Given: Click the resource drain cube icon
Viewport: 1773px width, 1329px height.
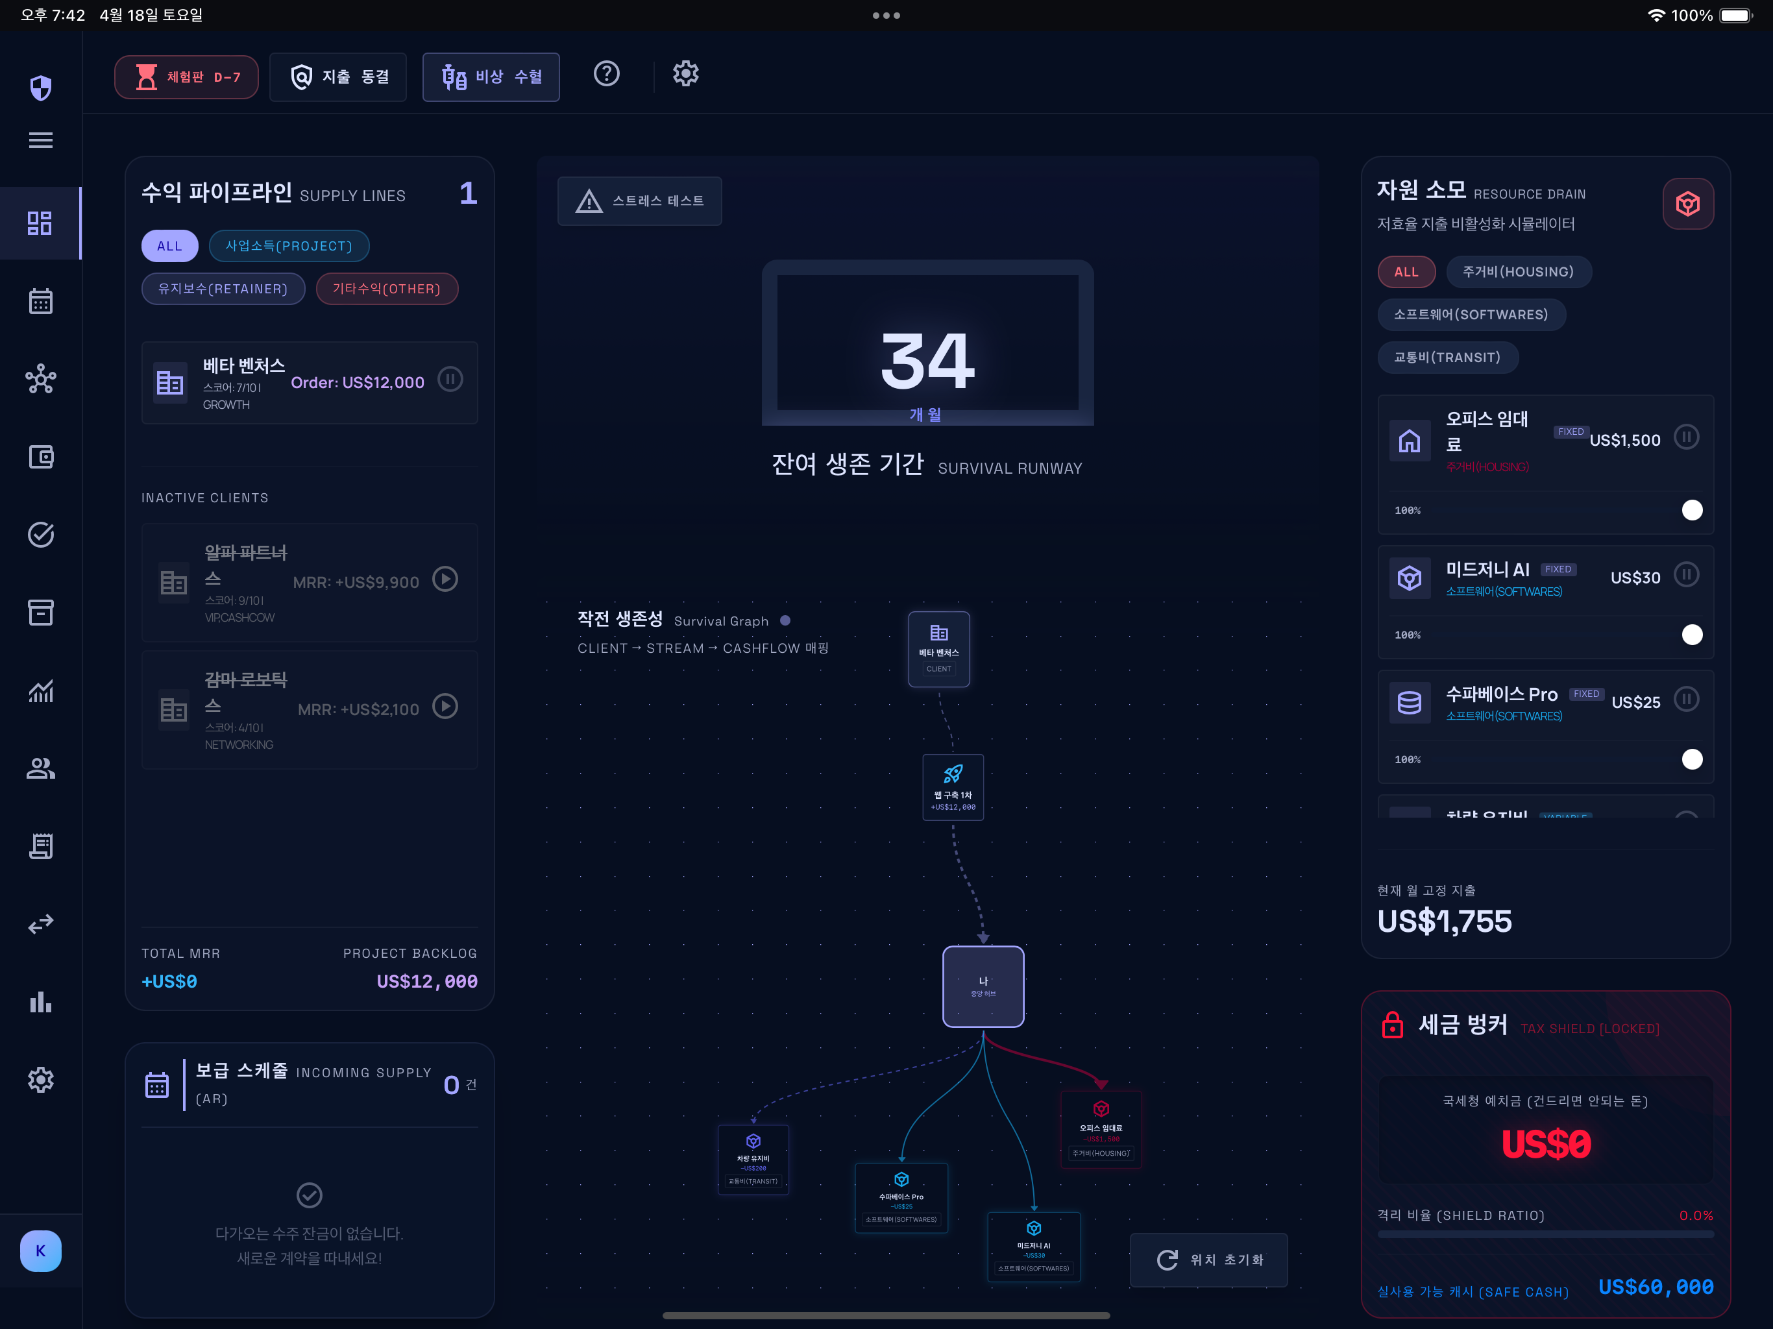Looking at the screenshot, I should (1688, 204).
